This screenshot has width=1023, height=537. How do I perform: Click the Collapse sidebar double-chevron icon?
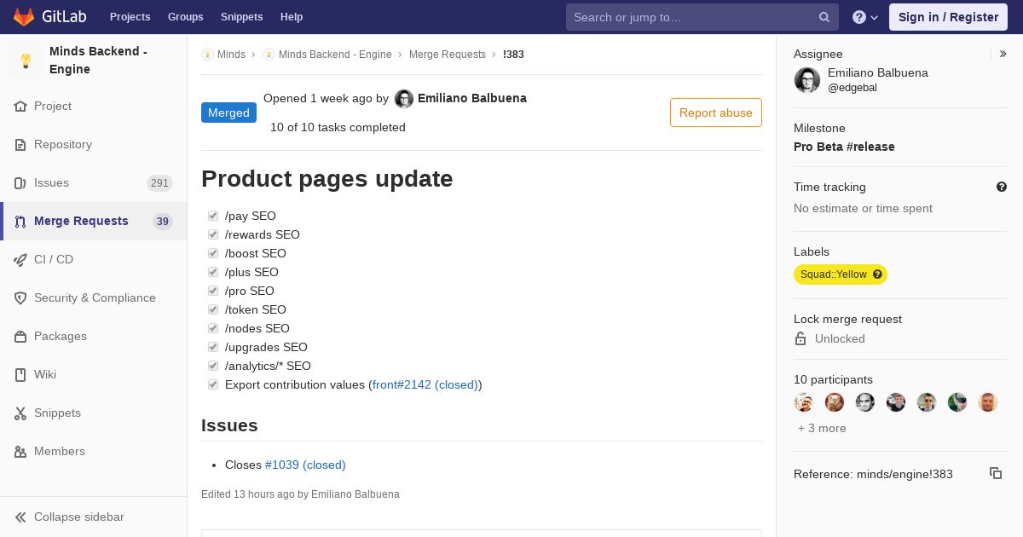coord(20,517)
